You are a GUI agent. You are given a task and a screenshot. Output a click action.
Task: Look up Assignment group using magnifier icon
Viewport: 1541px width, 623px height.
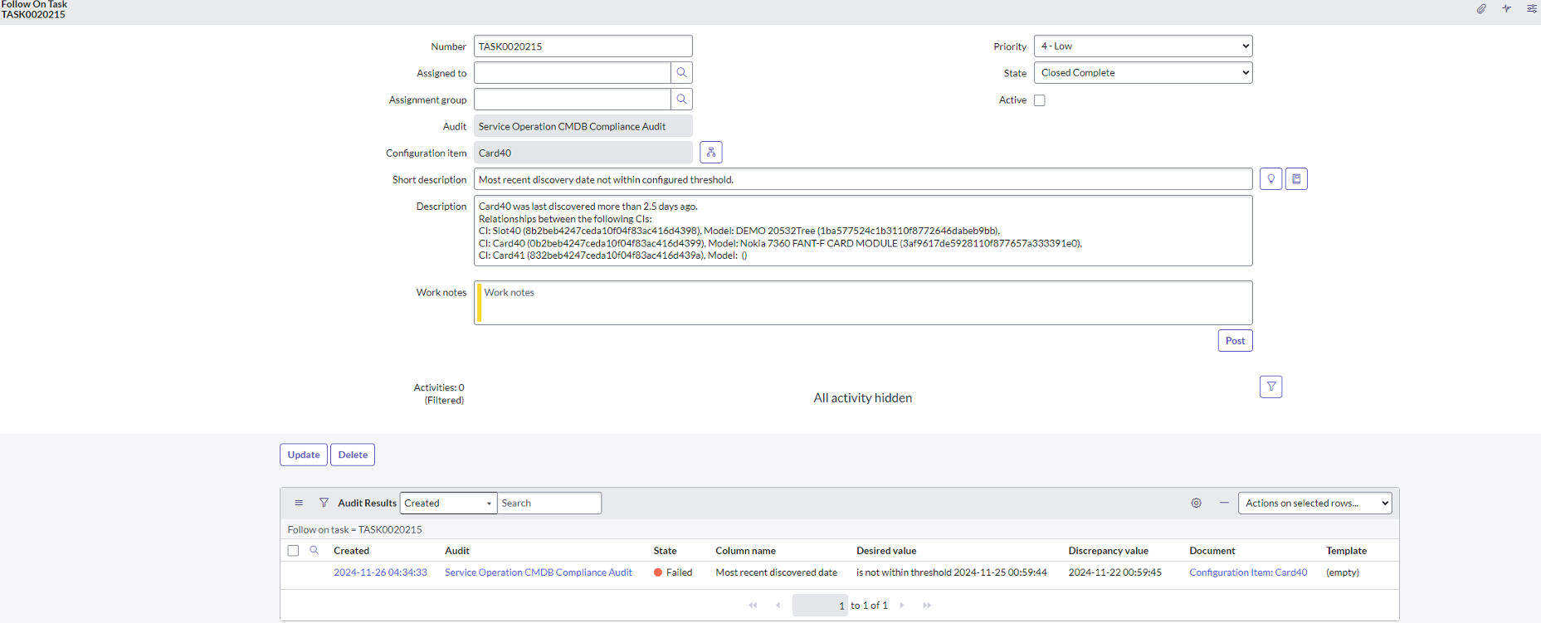point(681,100)
